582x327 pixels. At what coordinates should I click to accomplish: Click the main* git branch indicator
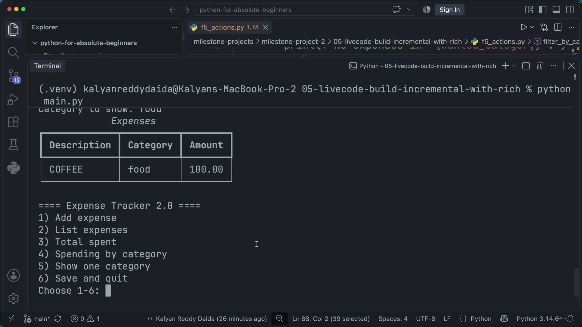point(37,319)
